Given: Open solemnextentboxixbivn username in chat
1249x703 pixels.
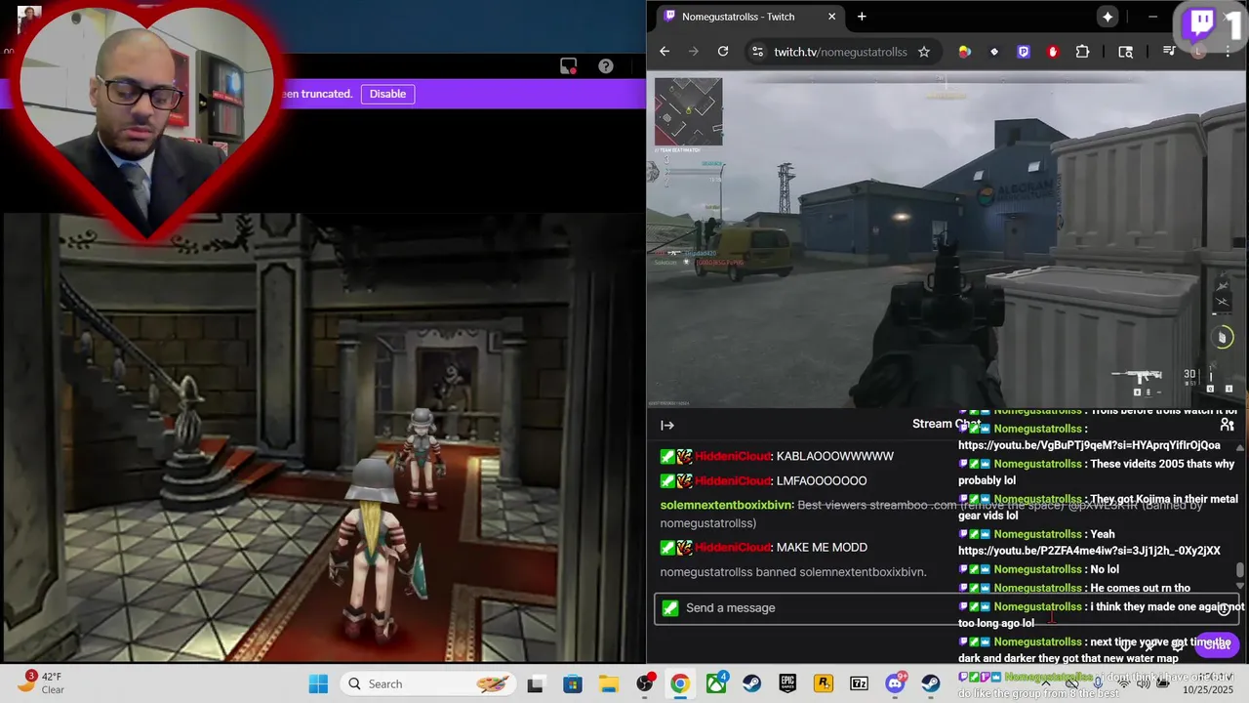Looking at the screenshot, I should pos(726,505).
